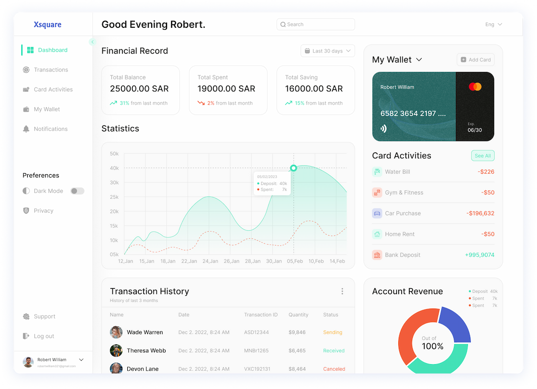
Task: Click the 05,Feb data point marker
Action: (x=293, y=168)
